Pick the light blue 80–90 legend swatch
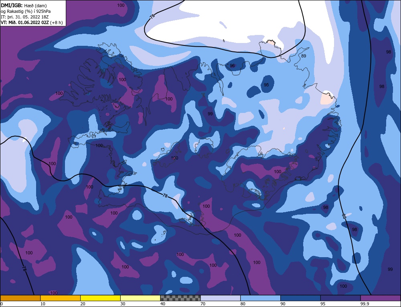Viewport: 401px width, 307px height. [260, 298]
